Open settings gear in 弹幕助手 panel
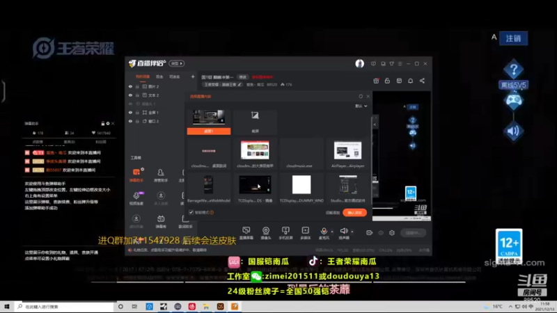557x313 pixels. [x=108, y=124]
